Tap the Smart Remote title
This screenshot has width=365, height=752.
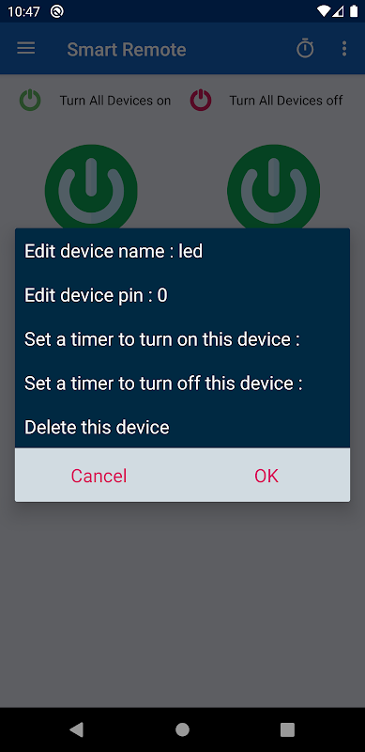[x=127, y=50]
